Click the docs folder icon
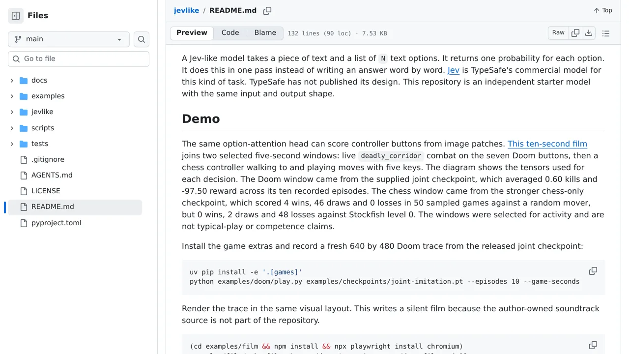Viewport: 629px width, 354px height. (x=24, y=80)
